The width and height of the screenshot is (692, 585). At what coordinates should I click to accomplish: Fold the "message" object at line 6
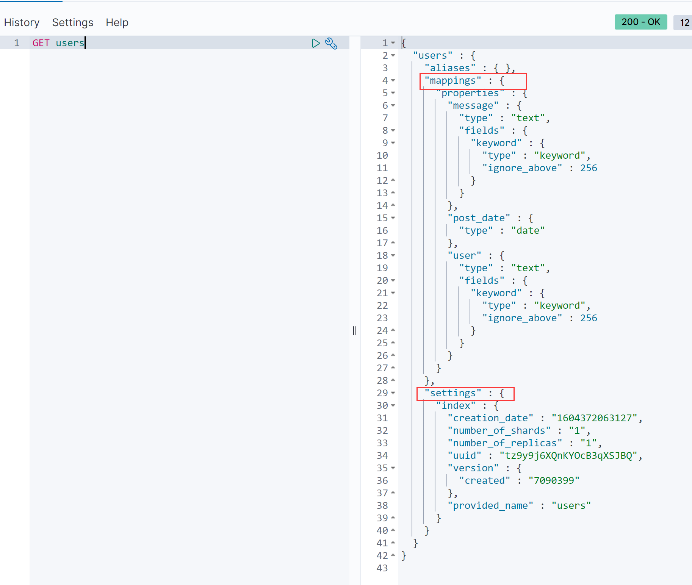click(393, 105)
